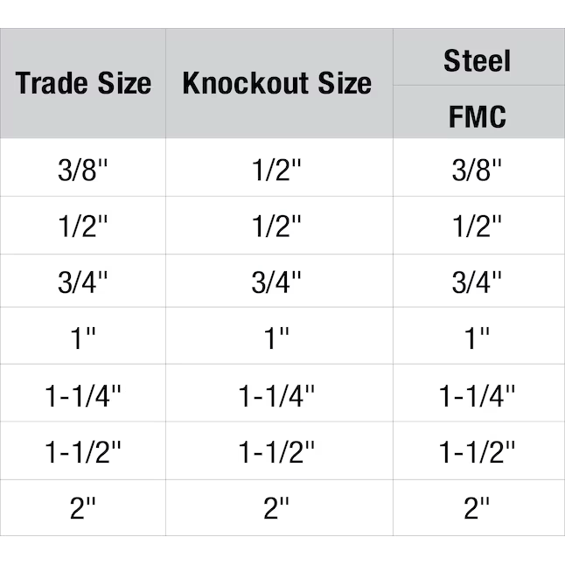Click the 1-1/4" cell in Trade Size column
565x565 pixels.
[x=83, y=394]
